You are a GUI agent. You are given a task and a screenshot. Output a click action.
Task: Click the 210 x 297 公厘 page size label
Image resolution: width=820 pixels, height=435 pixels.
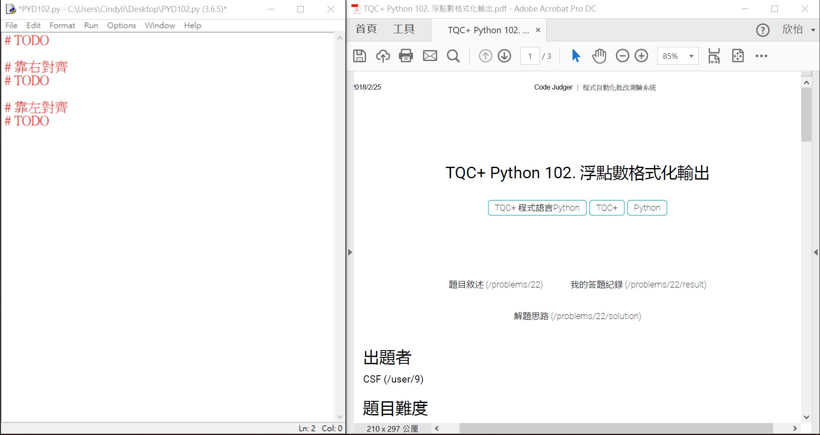pyautogui.click(x=392, y=429)
